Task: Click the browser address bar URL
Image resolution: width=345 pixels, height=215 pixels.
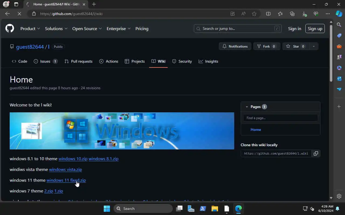Action: coord(71,14)
